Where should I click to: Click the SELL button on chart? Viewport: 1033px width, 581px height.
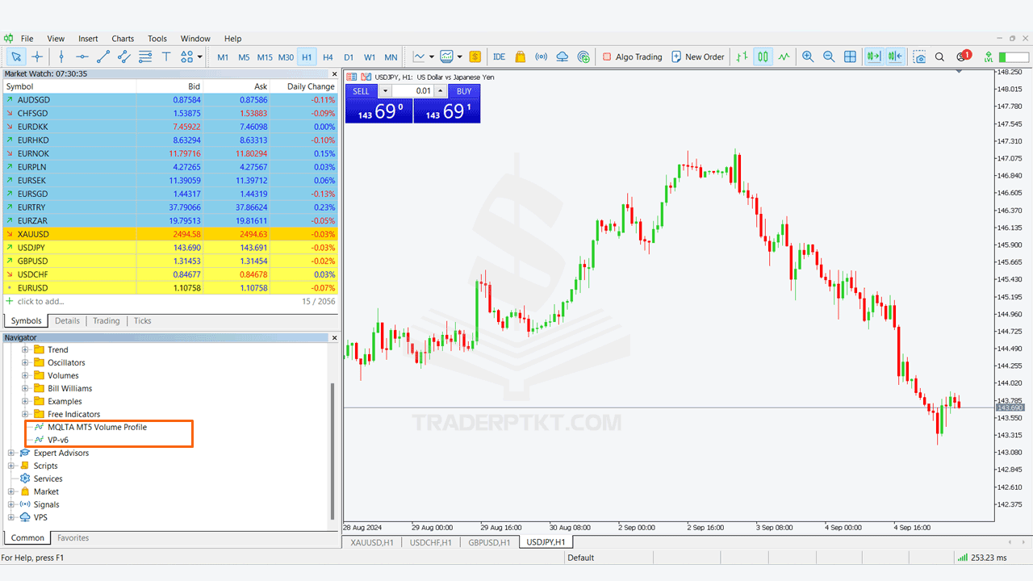(361, 91)
